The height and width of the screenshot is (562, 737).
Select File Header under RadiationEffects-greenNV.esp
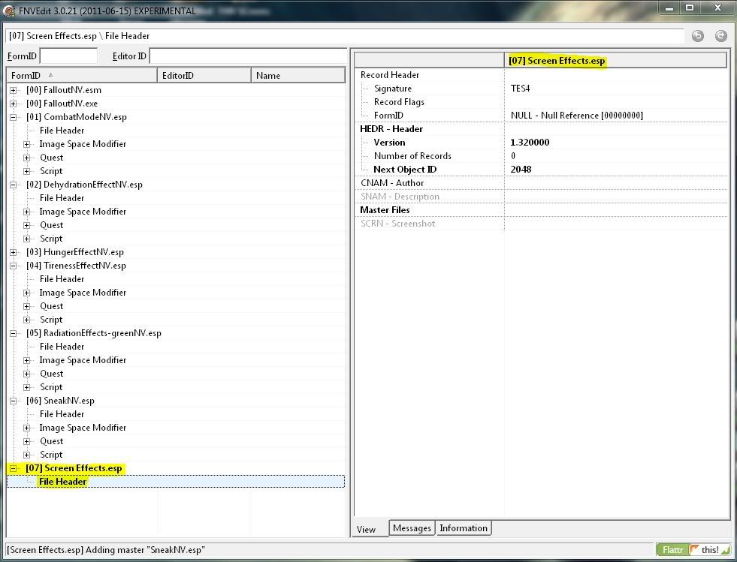pos(62,347)
